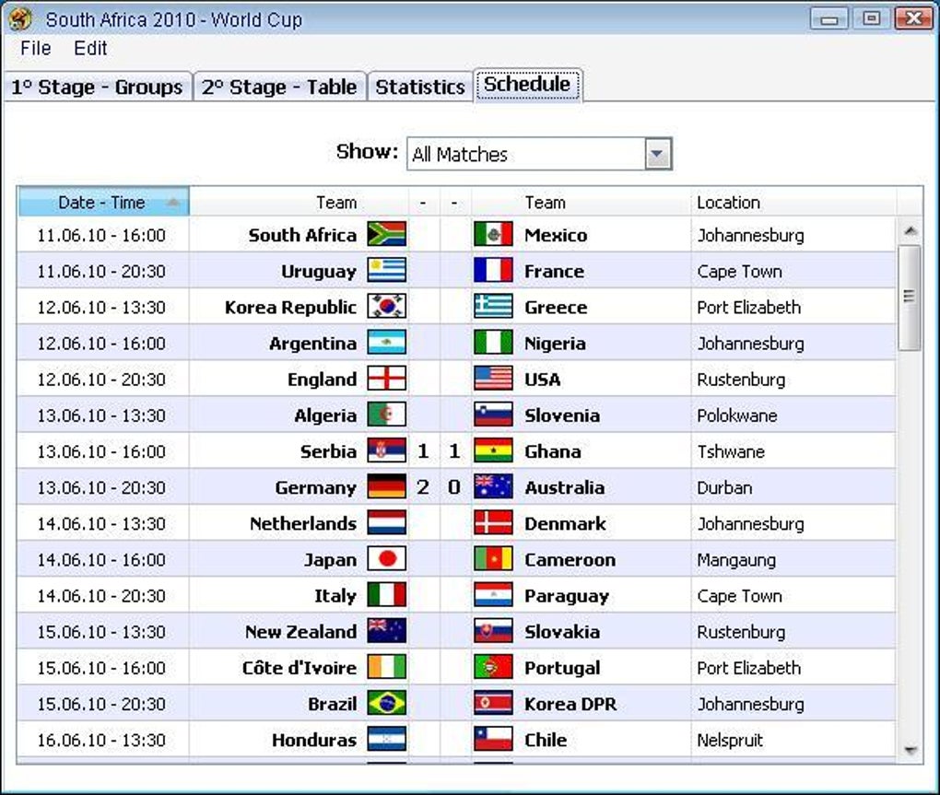Viewport: 940px width, 795px height.
Task: Click the Honduras flag icon
Action: click(x=386, y=740)
